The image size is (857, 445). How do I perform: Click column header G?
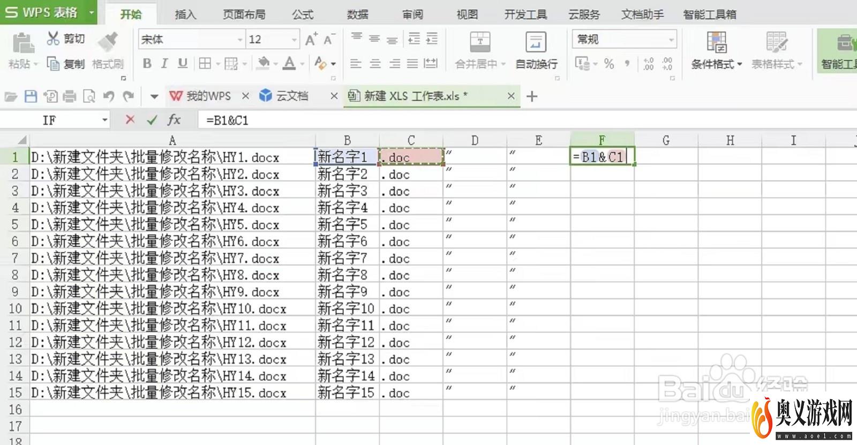pos(666,140)
